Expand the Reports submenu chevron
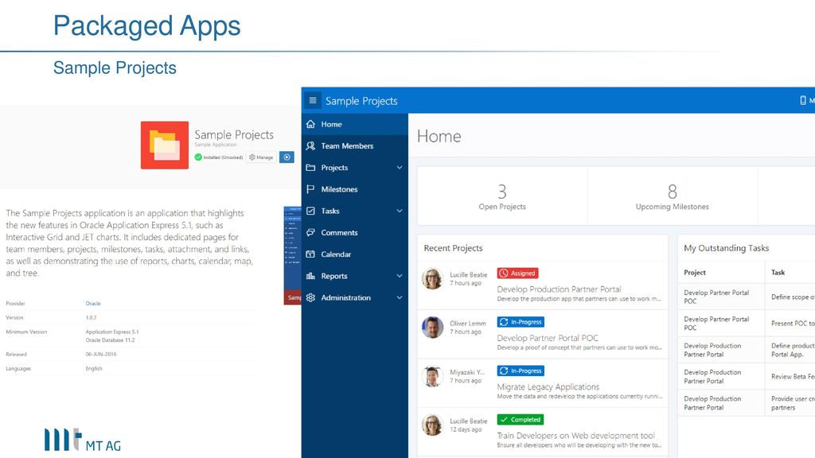 (400, 276)
